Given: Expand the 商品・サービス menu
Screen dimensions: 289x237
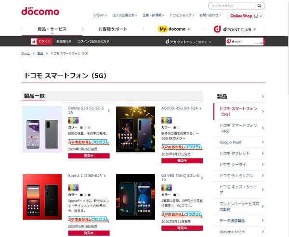Looking at the screenshot, I should (52, 29).
